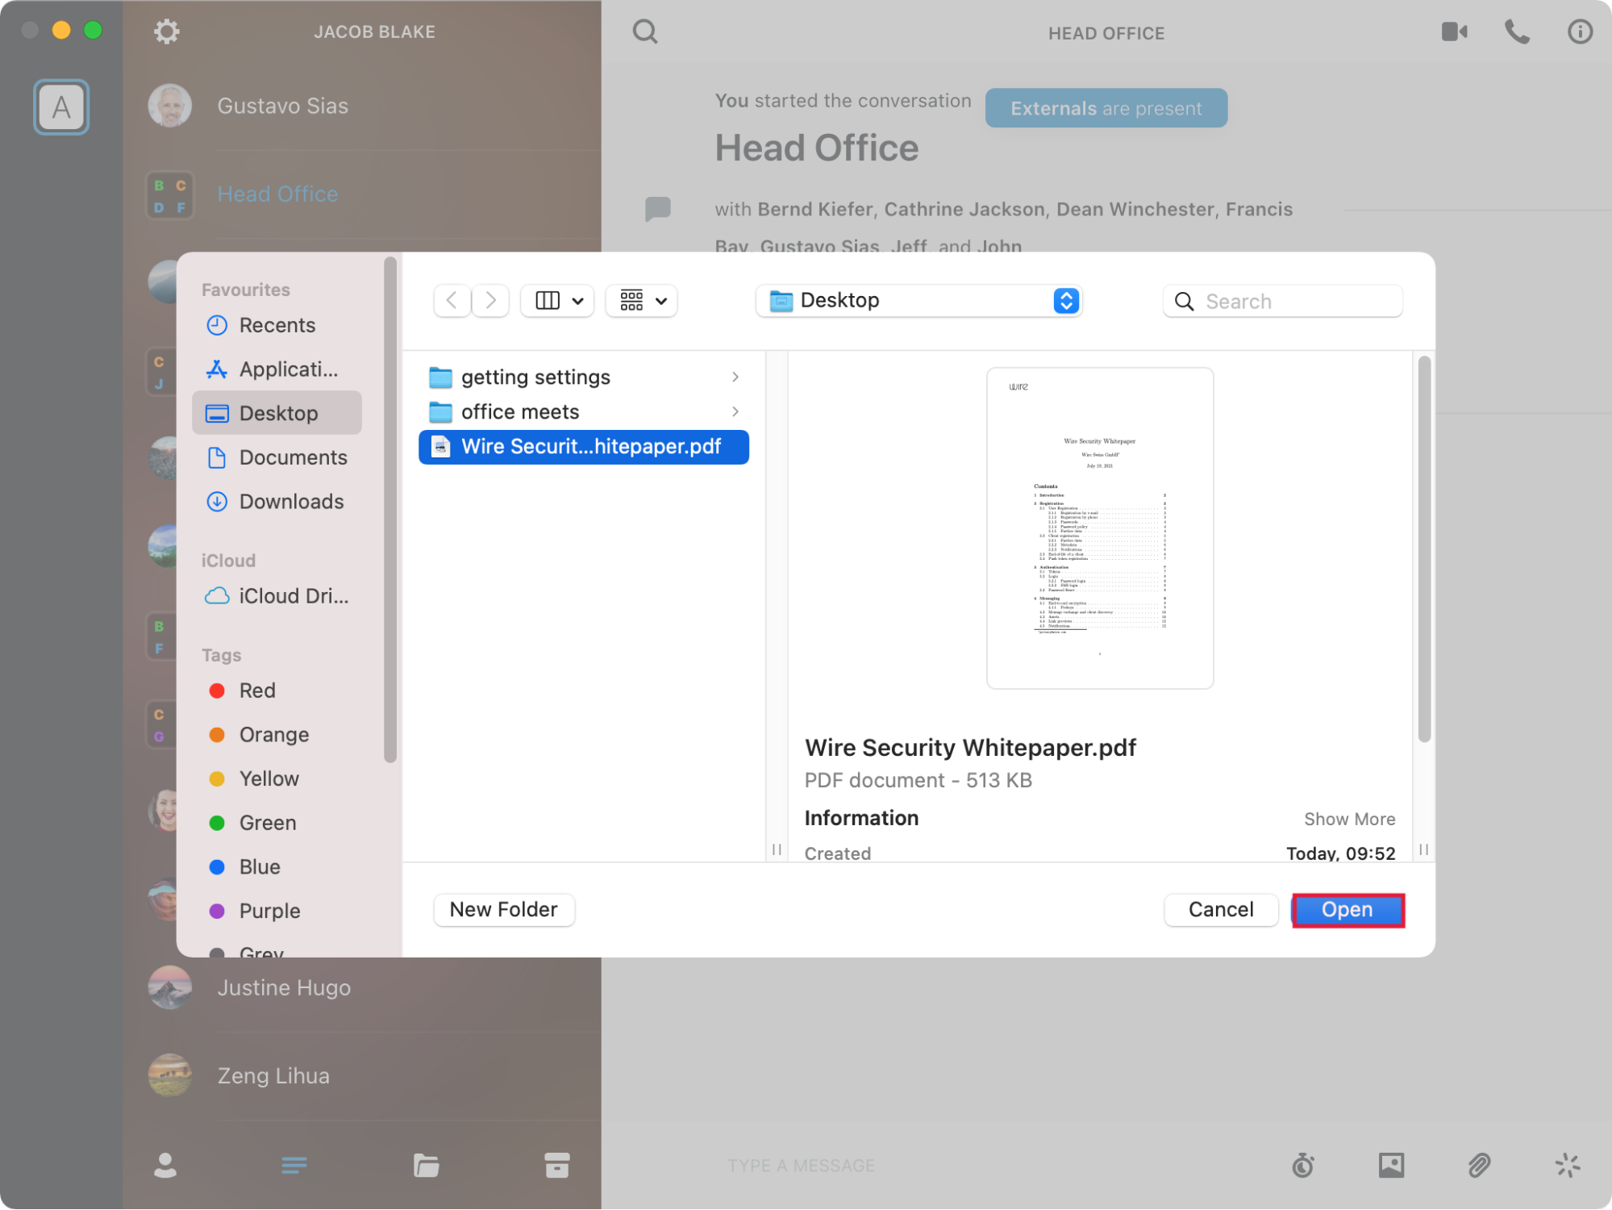This screenshot has height=1210, width=1612.
Task: Set an ephemeral message timer
Action: pos(1303,1165)
